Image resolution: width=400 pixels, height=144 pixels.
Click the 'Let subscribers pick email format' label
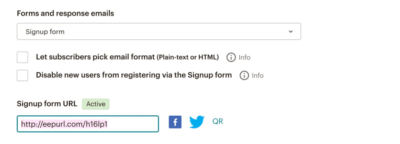[x=96, y=57]
